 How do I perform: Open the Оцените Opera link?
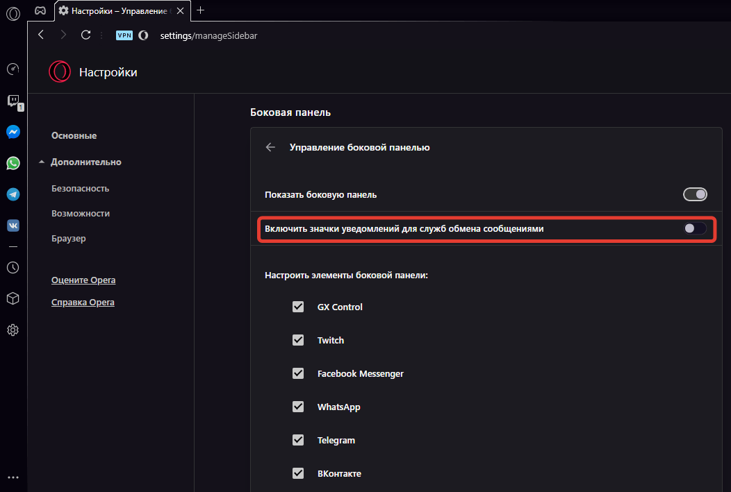(83, 280)
